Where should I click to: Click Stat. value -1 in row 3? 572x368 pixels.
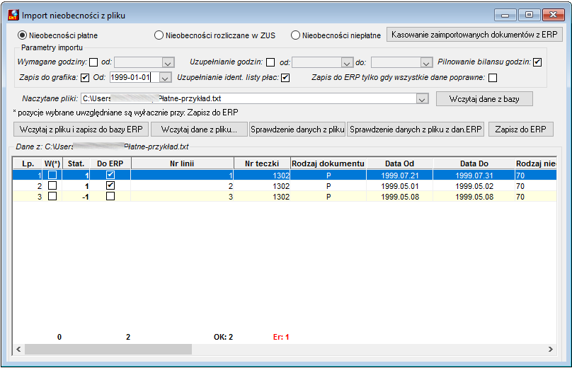(76, 197)
